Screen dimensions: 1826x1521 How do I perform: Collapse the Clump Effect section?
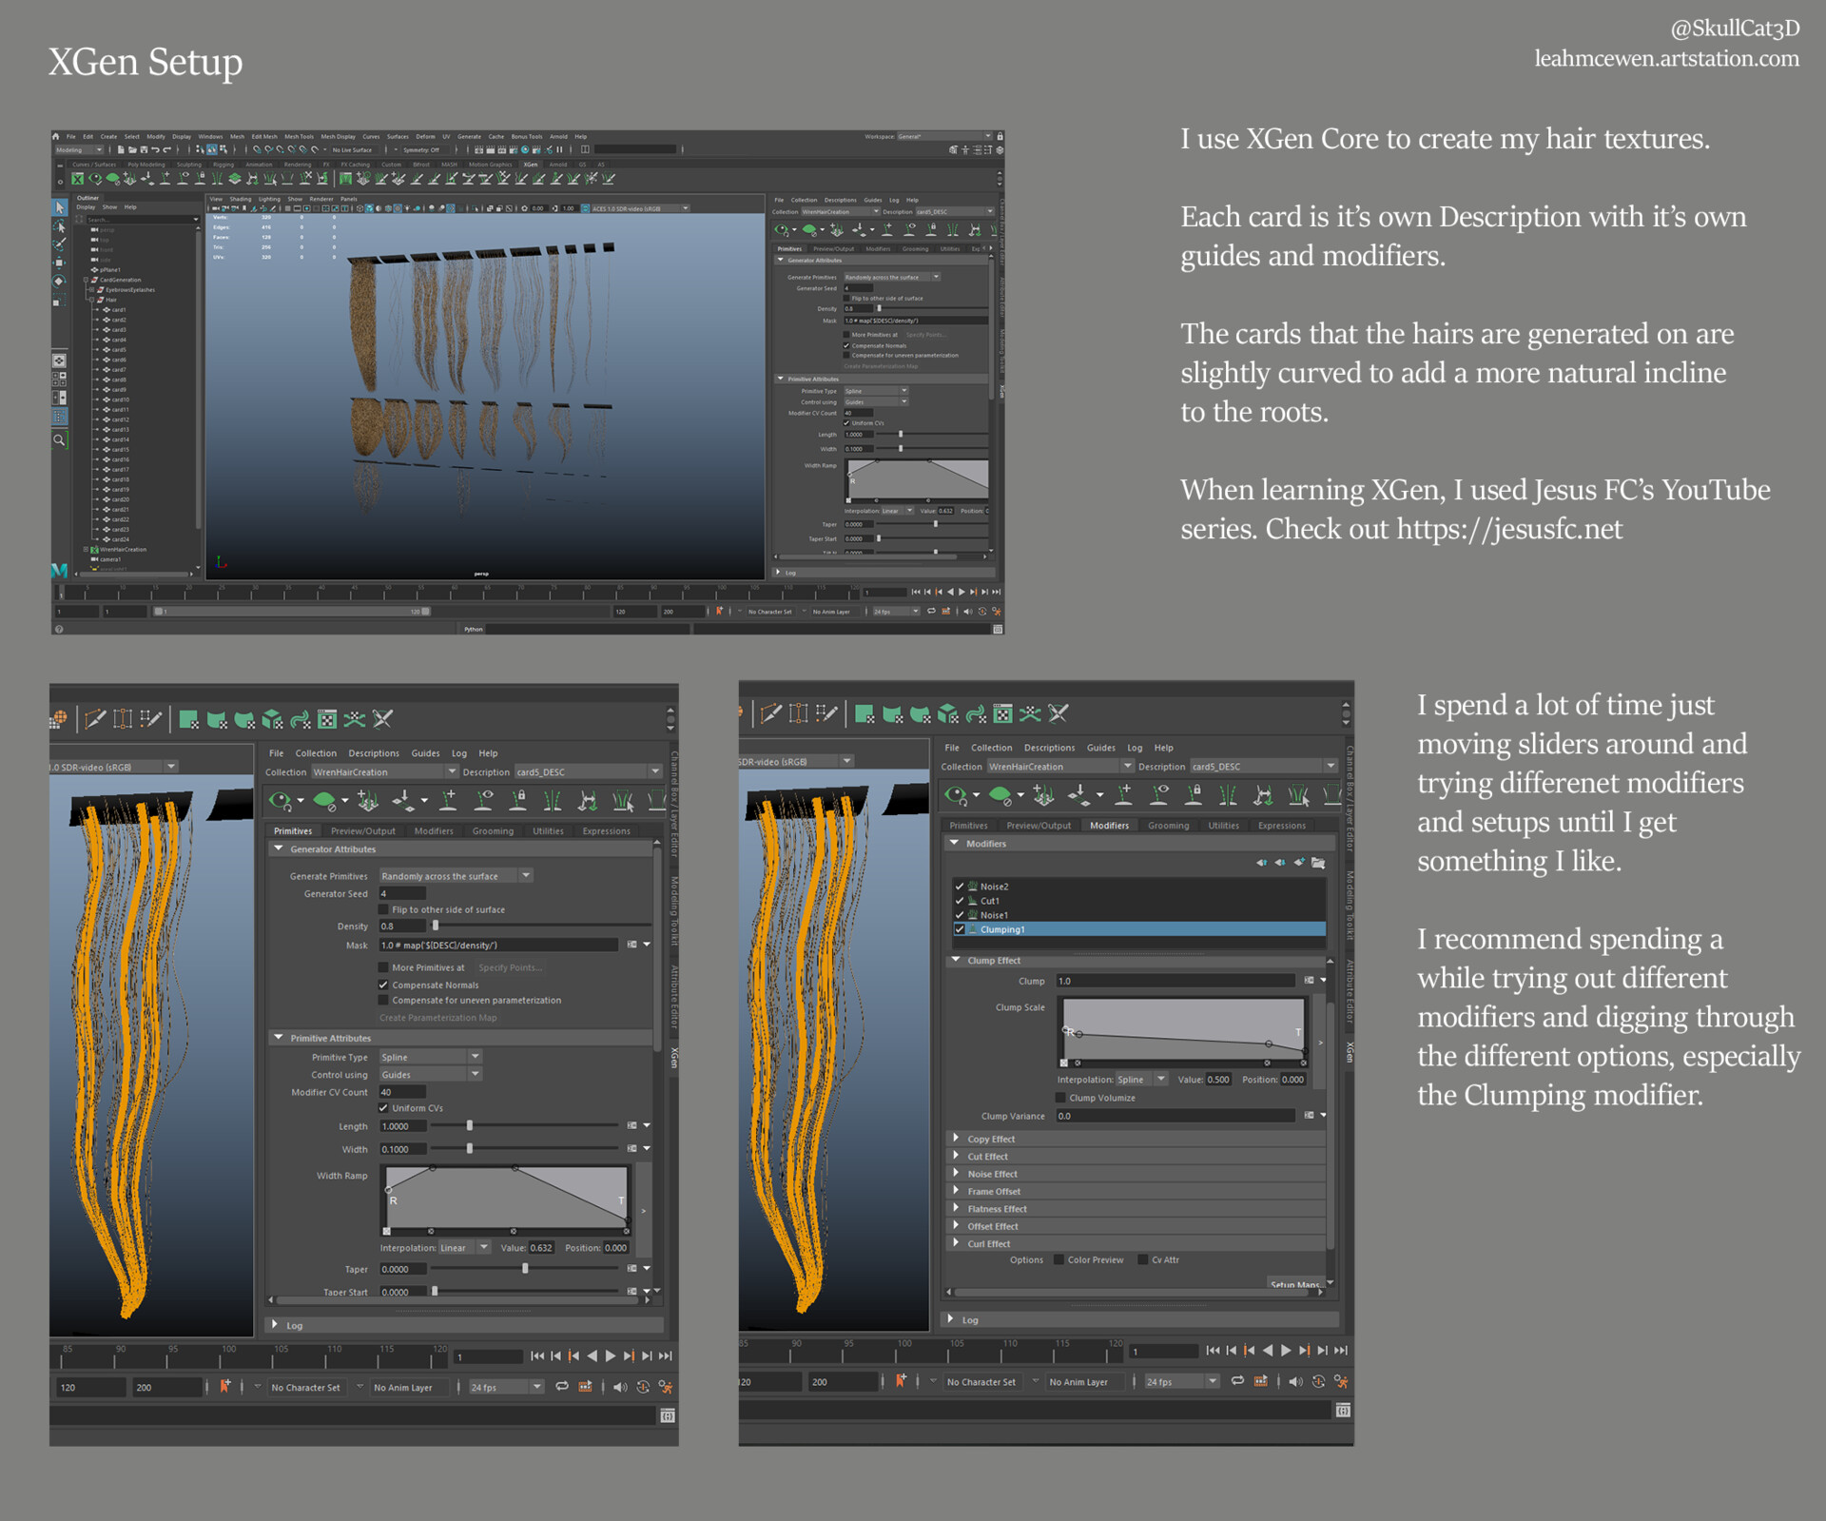pyautogui.click(x=957, y=961)
